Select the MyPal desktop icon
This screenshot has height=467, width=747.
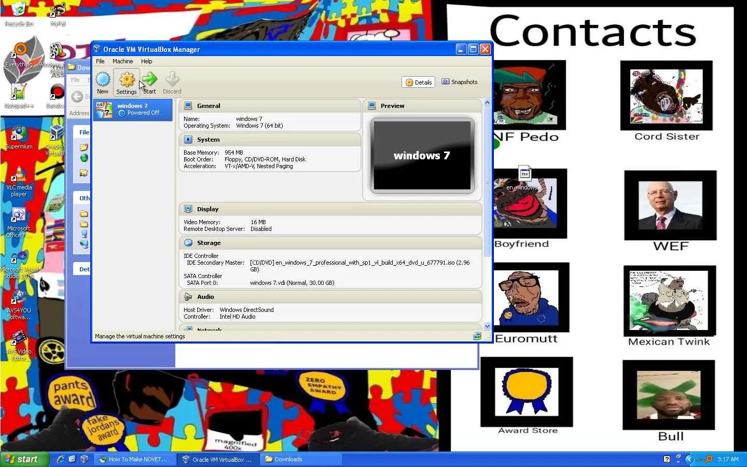tap(58, 15)
